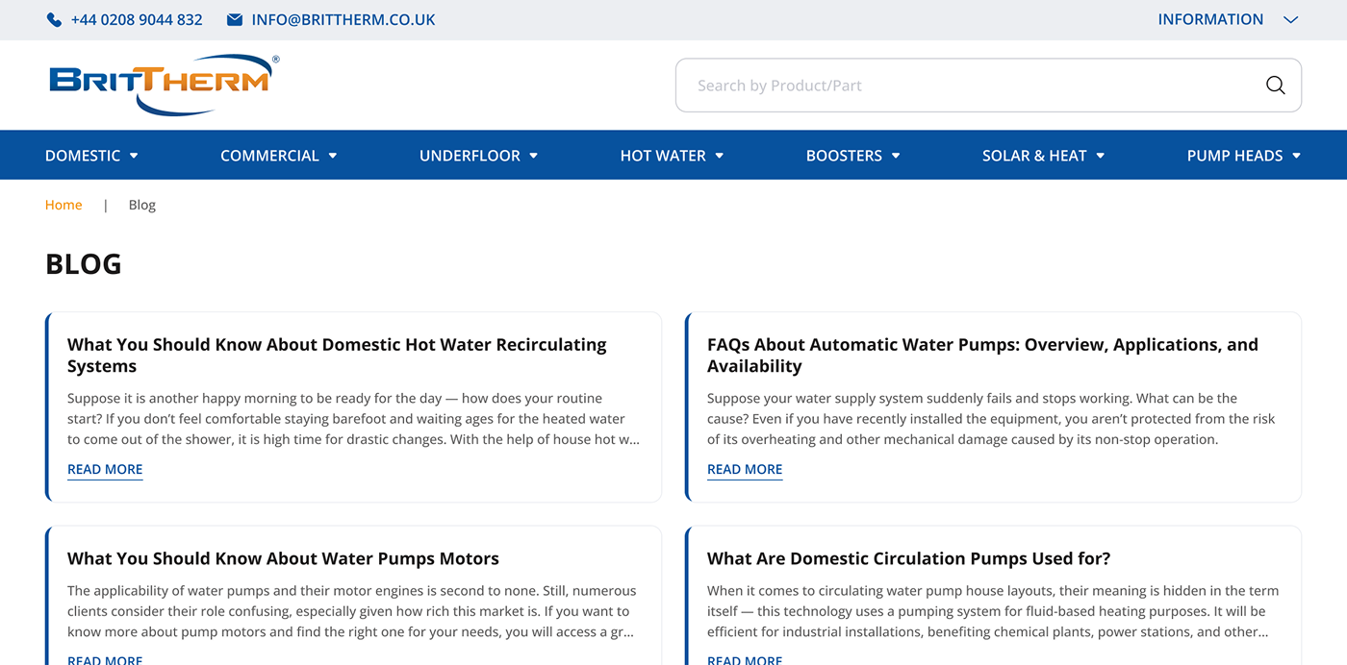
Task: Open the Water Pumps Motors article title
Action: [x=283, y=558]
